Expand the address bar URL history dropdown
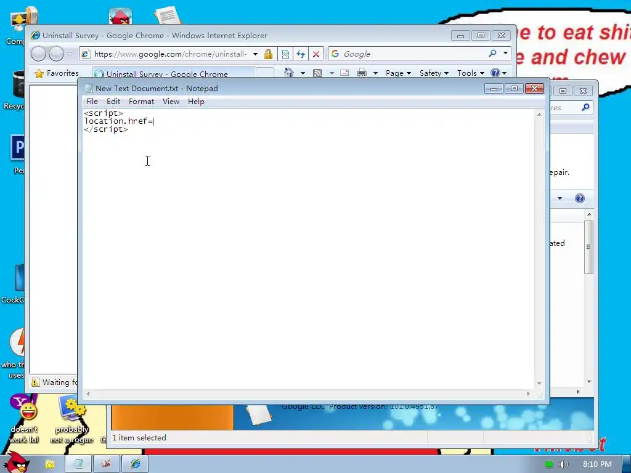This screenshot has height=473, width=631. pyautogui.click(x=255, y=54)
